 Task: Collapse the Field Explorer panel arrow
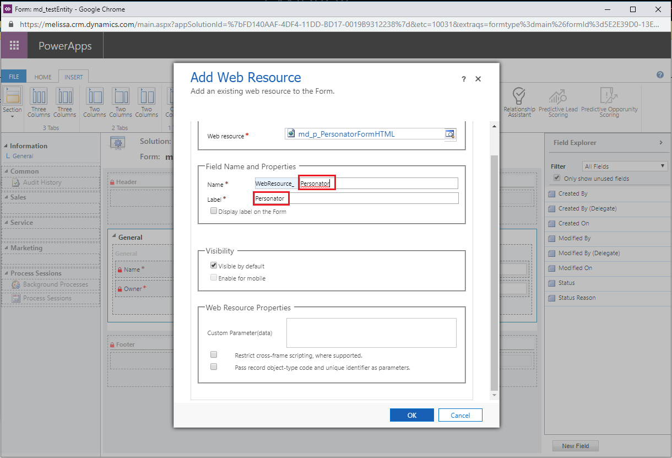(x=661, y=143)
